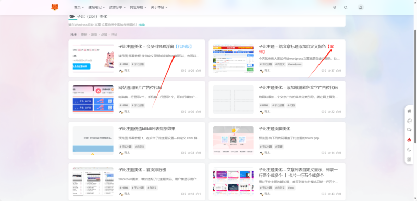Viewport: 417px width, 201px height.
Task: Expand the 关于本站 navigation dropdown
Action: coord(160,7)
